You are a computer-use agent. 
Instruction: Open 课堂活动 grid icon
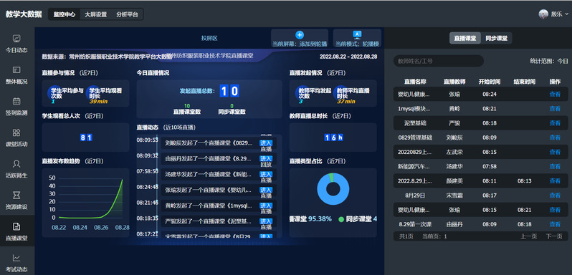pyautogui.click(x=16, y=132)
